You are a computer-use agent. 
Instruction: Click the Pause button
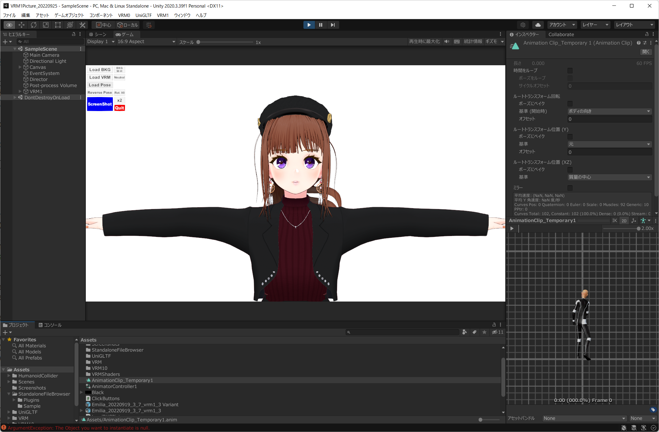click(321, 25)
